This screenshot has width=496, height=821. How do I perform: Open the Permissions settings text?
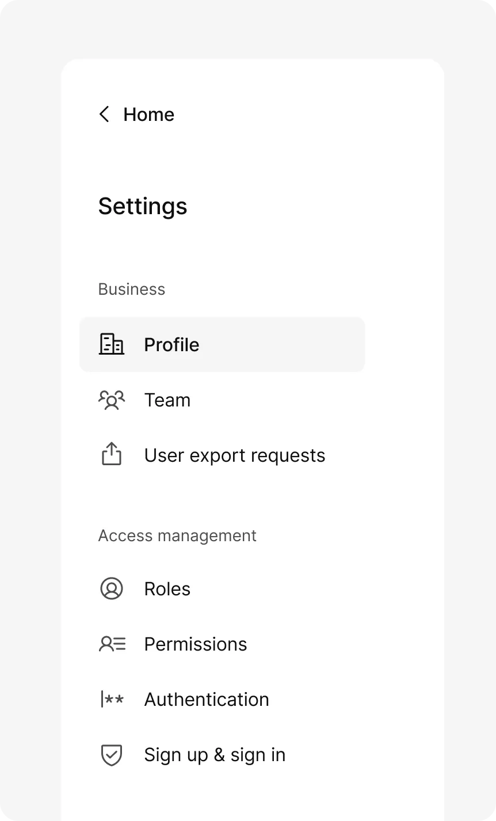[195, 644]
